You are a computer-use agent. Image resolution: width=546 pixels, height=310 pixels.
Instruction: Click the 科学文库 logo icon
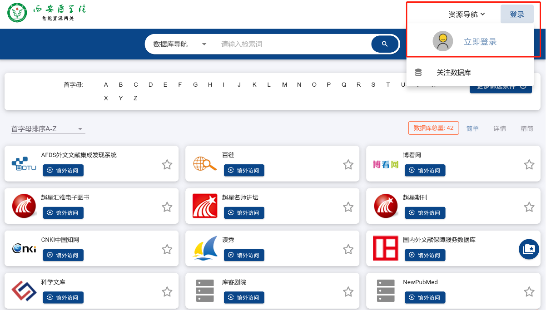[24, 291]
